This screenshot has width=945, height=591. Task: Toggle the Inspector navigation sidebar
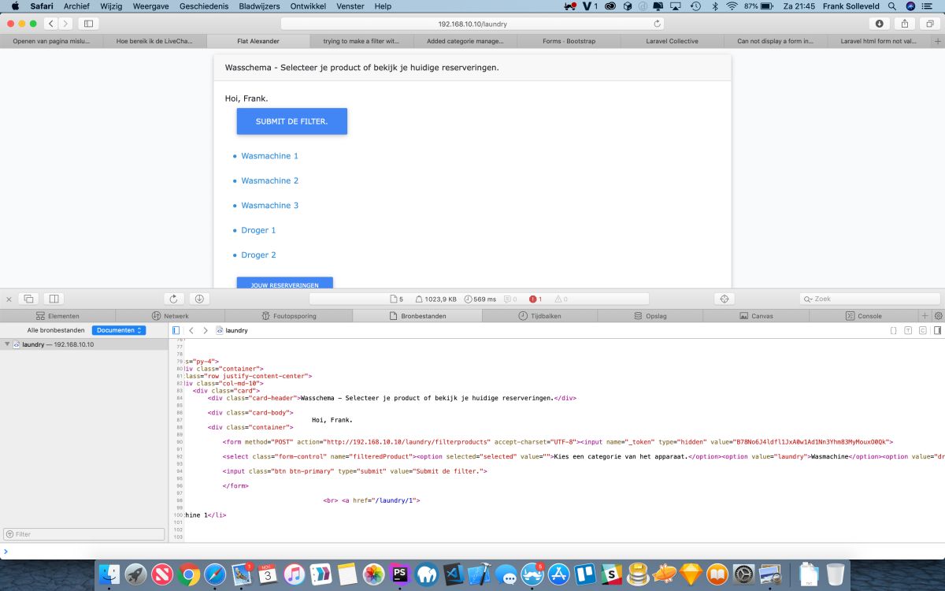coord(176,330)
